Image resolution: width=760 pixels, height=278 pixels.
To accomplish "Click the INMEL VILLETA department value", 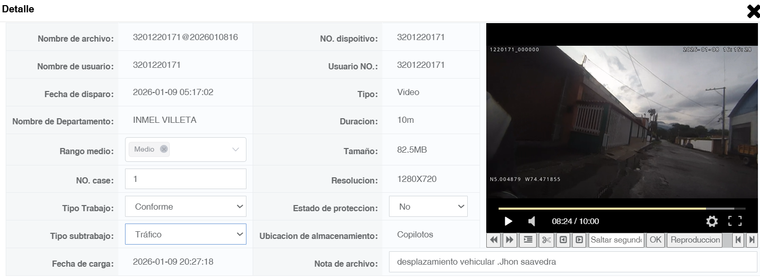I will pyautogui.click(x=165, y=120).
